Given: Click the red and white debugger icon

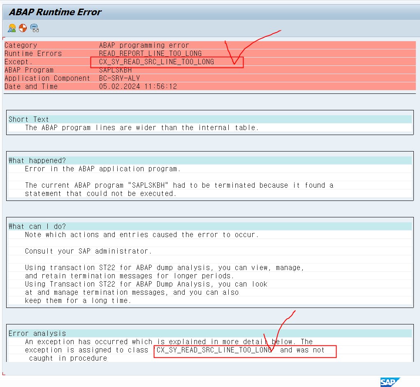Looking at the screenshot, I should 23,28.
